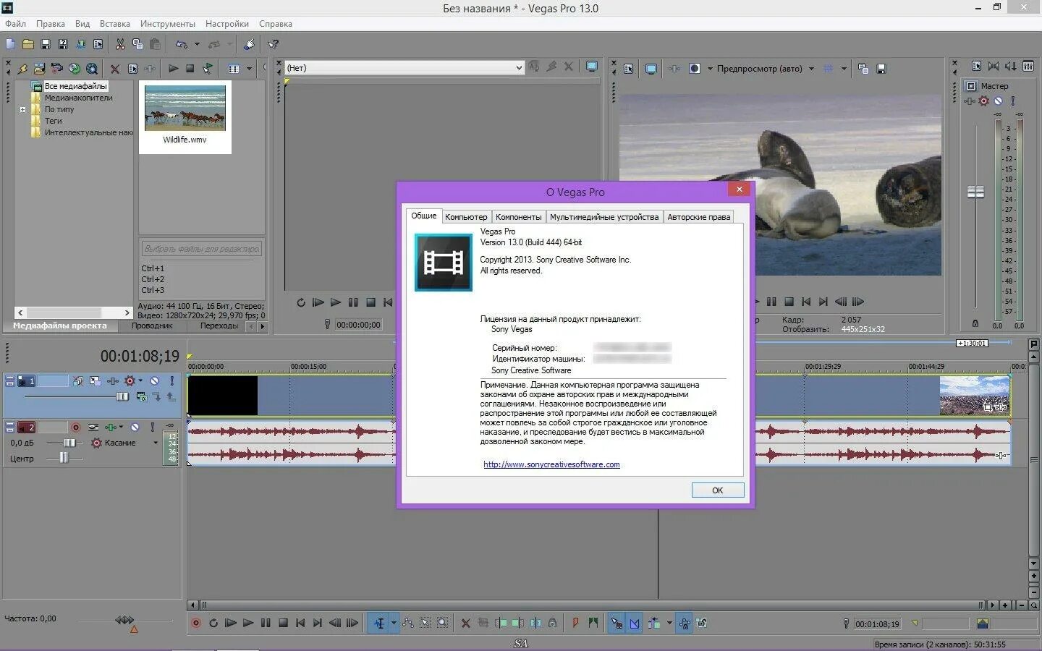Viewport: 1042px width, 651px height.
Task: Click the Master volume fader handle
Action: coord(975,192)
